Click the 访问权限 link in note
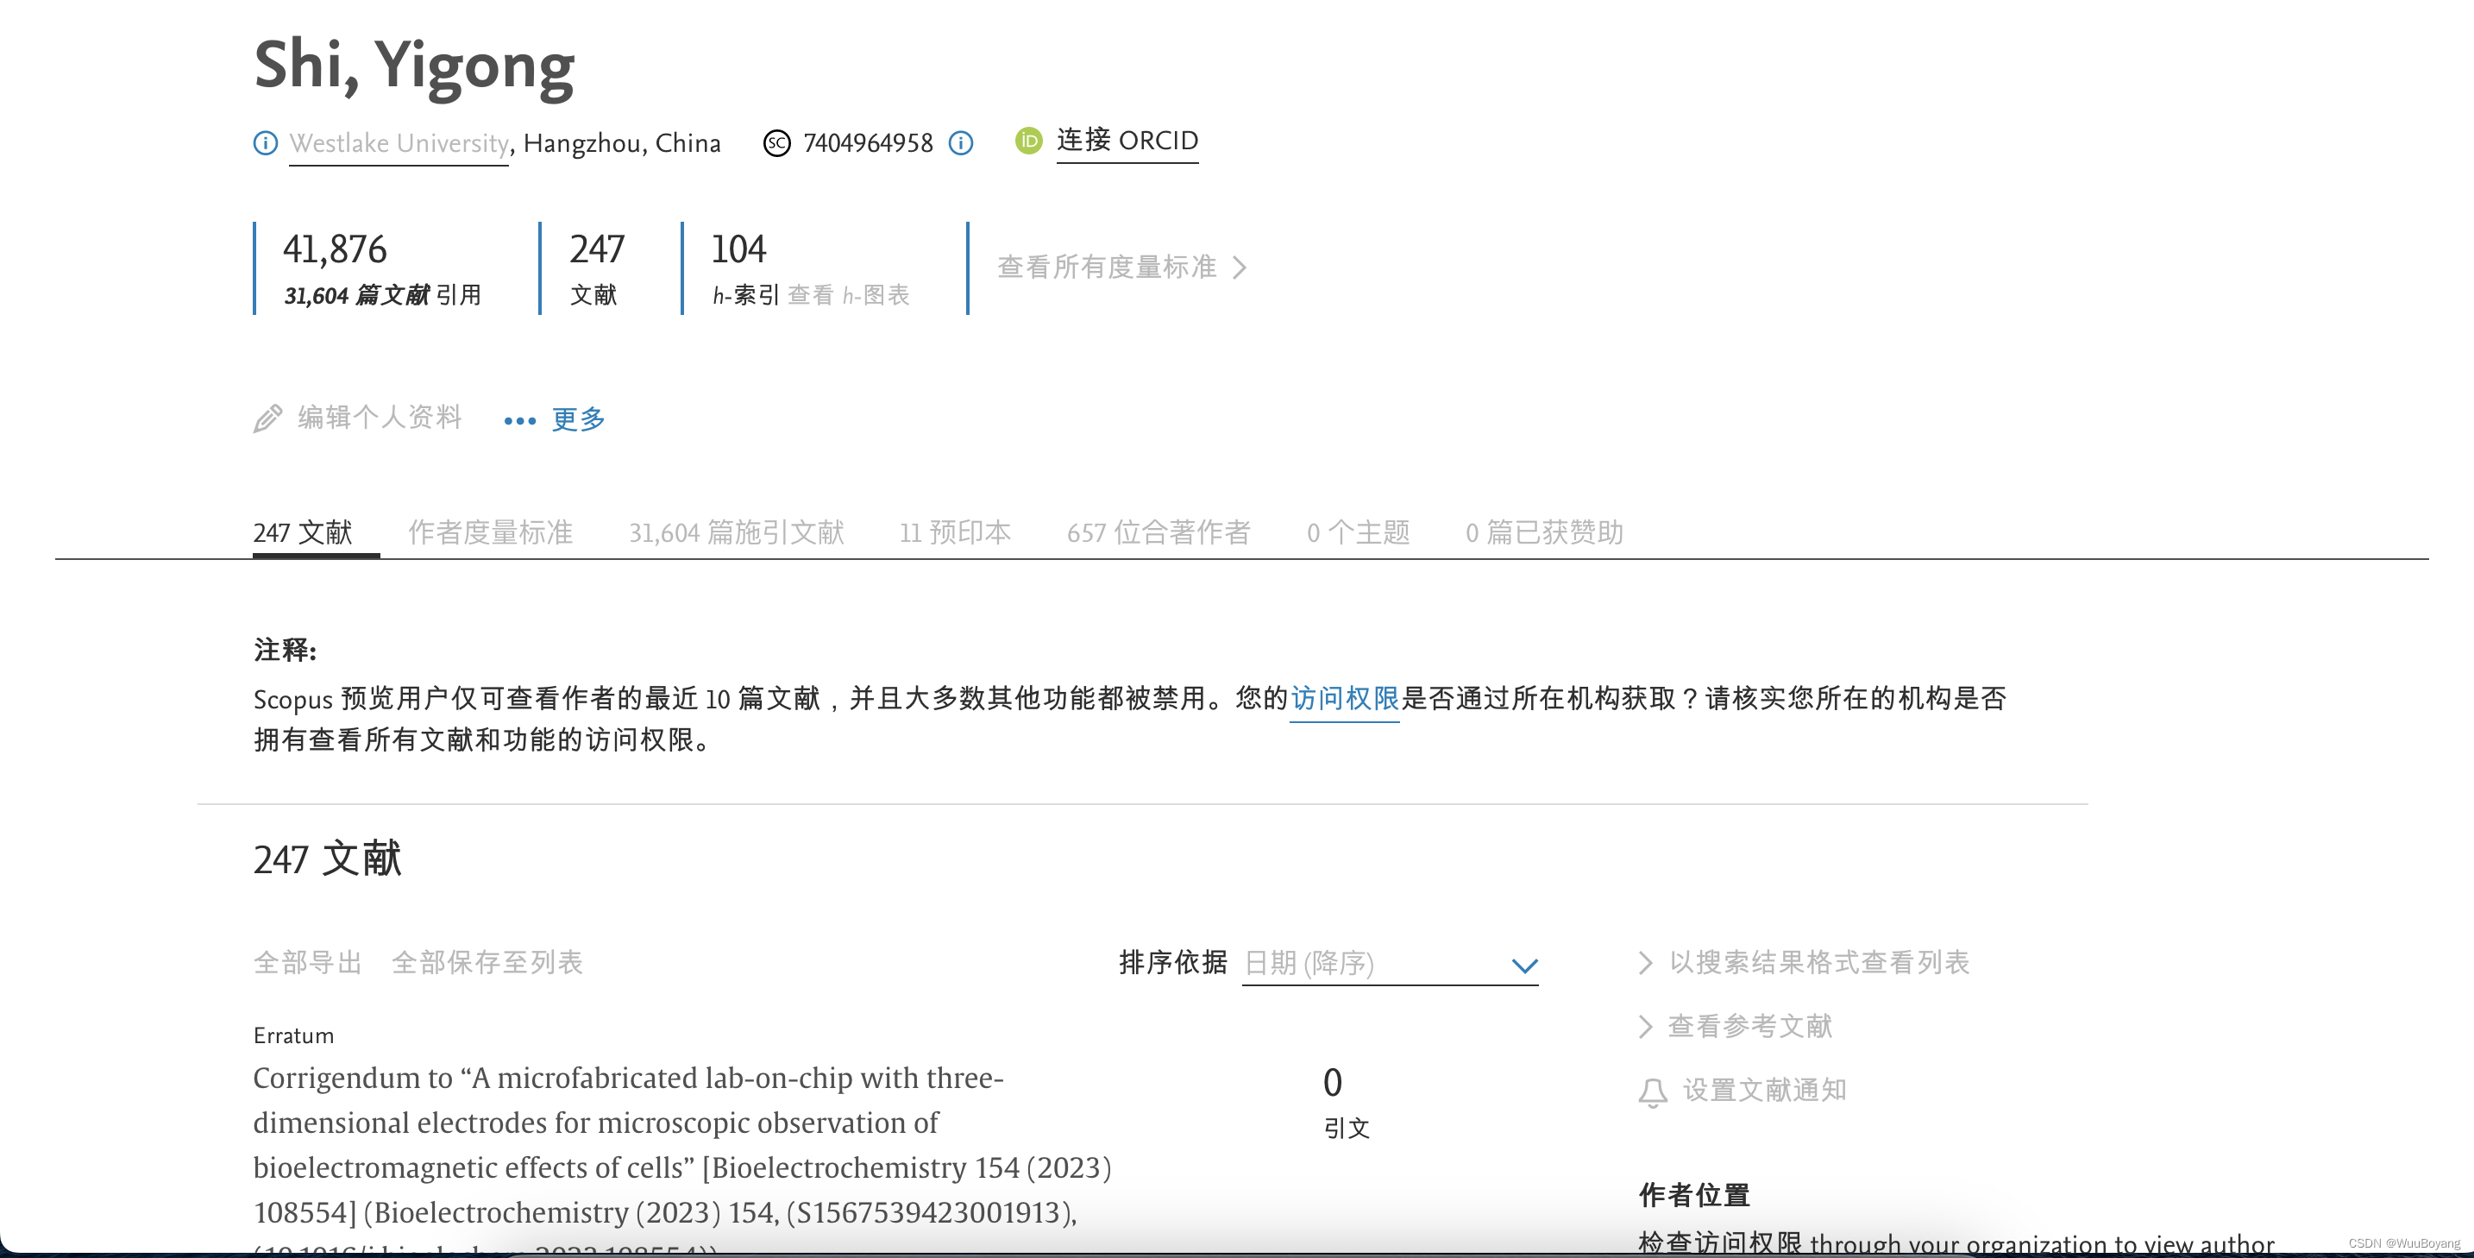2474x1258 pixels. coord(1344,698)
